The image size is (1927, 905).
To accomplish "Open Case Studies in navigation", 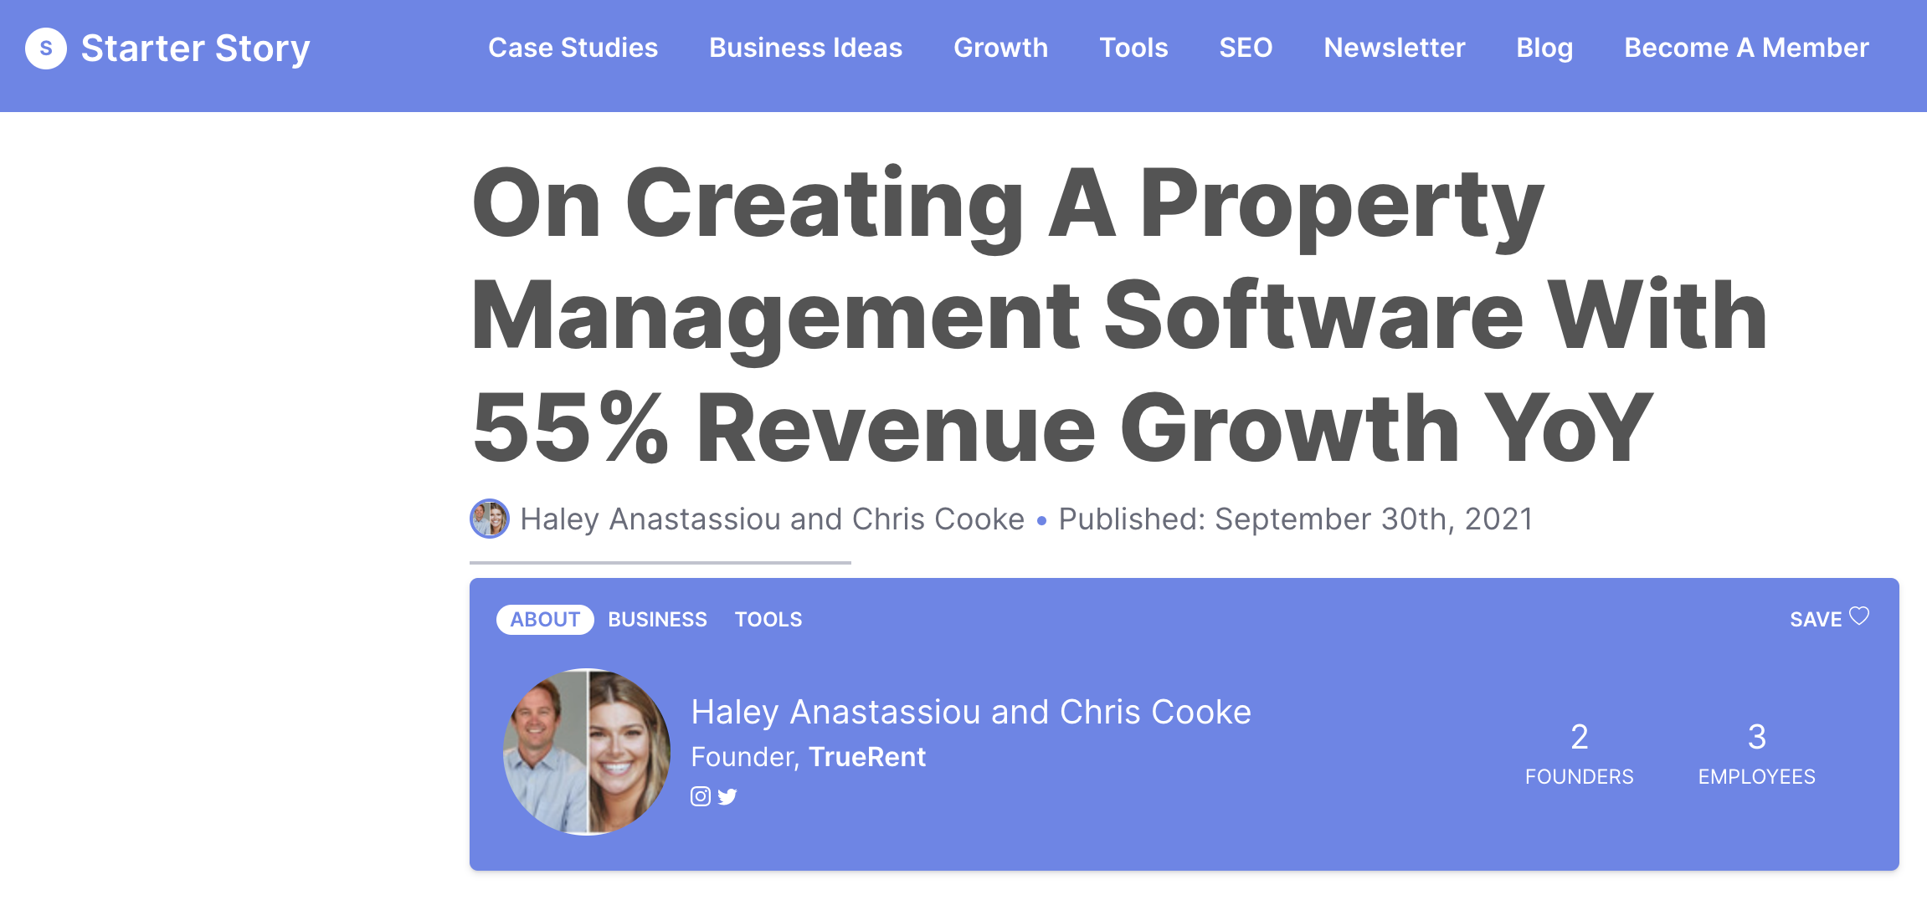I will (x=573, y=48).
